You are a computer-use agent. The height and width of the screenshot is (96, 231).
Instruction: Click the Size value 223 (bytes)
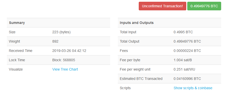tap(61, 32)
